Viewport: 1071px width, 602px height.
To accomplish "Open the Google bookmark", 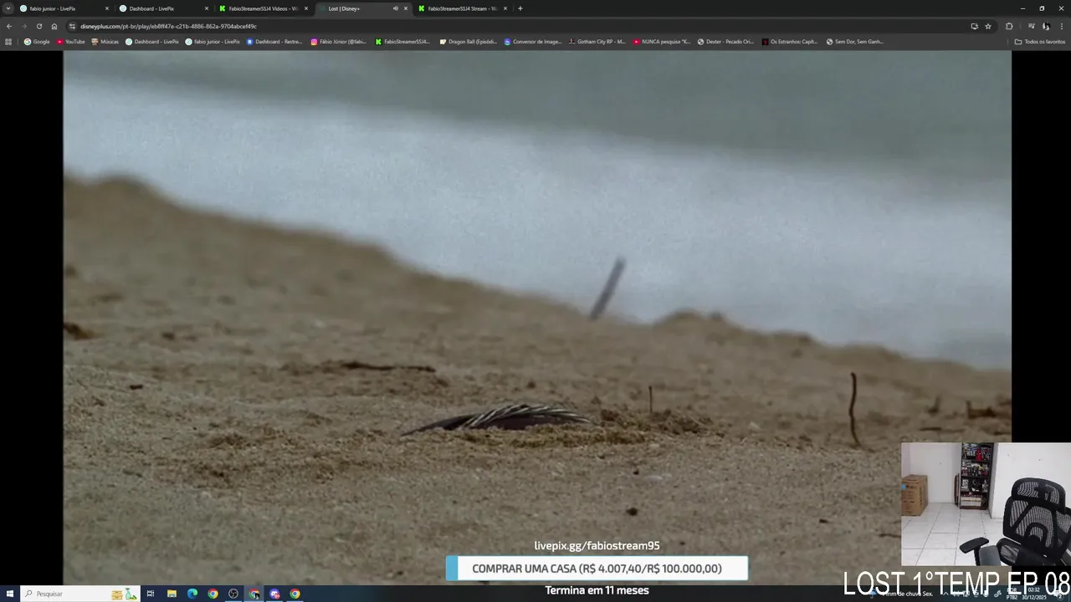I will tap(37, 42).
